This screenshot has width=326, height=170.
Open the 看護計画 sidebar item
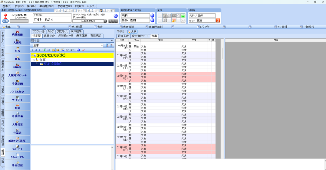(x=18, y=83)
